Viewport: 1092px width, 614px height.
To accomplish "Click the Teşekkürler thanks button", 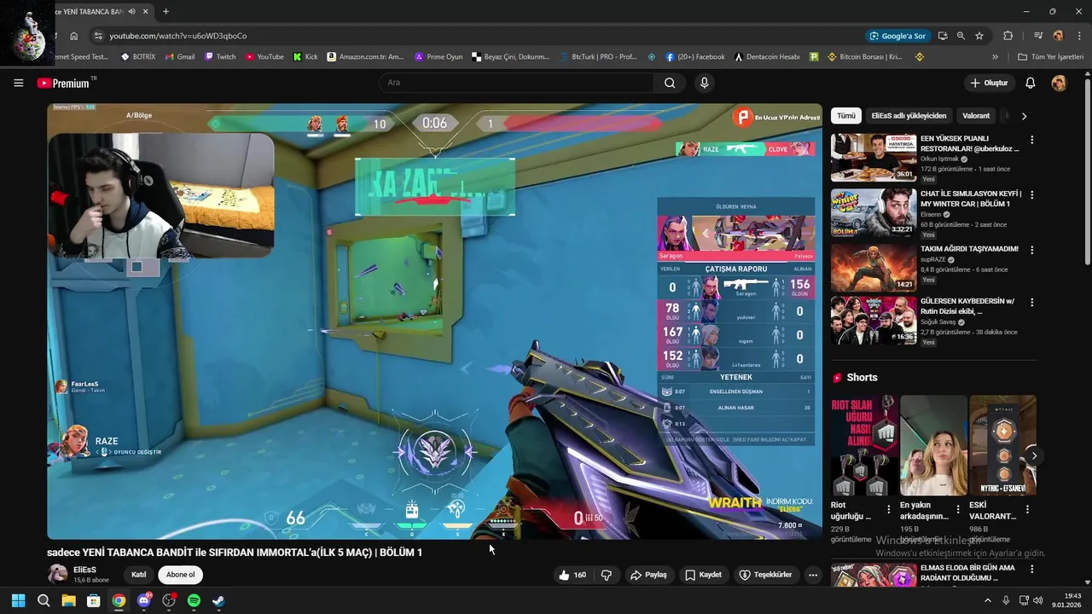I will click(x=765, y=575).
